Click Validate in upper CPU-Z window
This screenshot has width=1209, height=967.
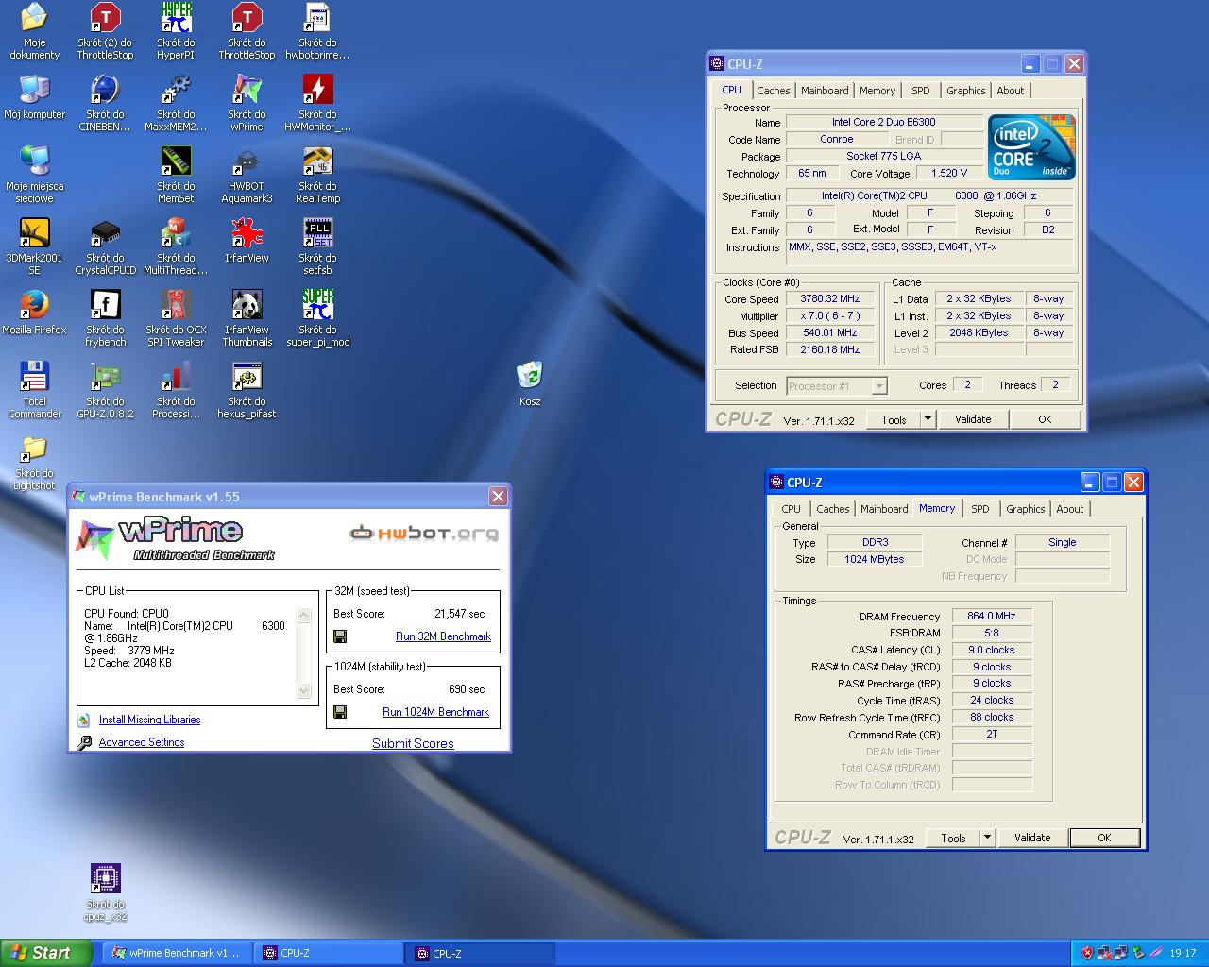973,419
